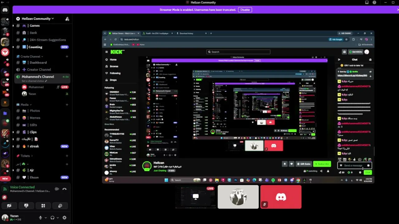Screen dimensions: 399x224
Task: Open the soundboard button in voice panel
Action: (60, 206)
